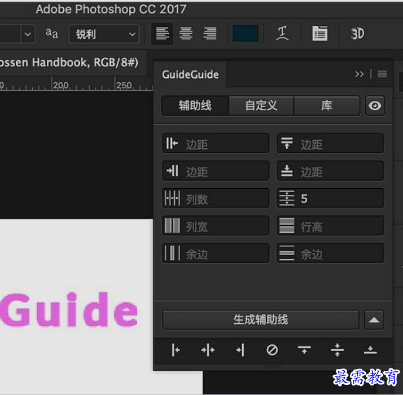The image size is (403, 395).
Task: Click the column gutter 余边 field
Action: click(x=216, y=254)
